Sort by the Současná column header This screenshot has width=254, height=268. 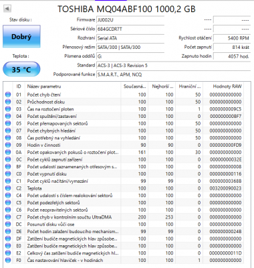[134, 86]
